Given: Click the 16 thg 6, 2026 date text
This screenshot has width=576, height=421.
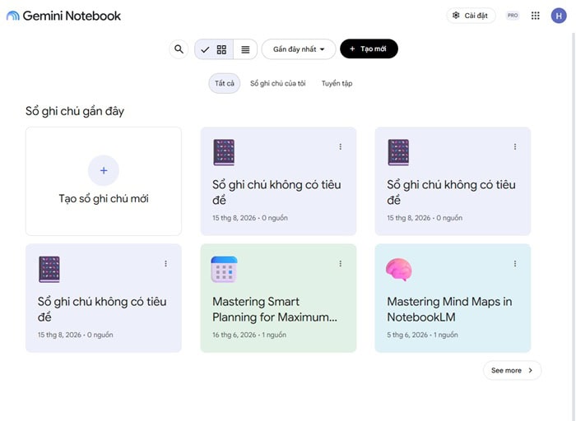Looking at the screenshot, I should [x=234, y=335].
